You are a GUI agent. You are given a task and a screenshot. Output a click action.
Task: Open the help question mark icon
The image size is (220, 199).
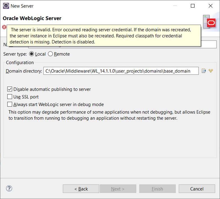9,188
